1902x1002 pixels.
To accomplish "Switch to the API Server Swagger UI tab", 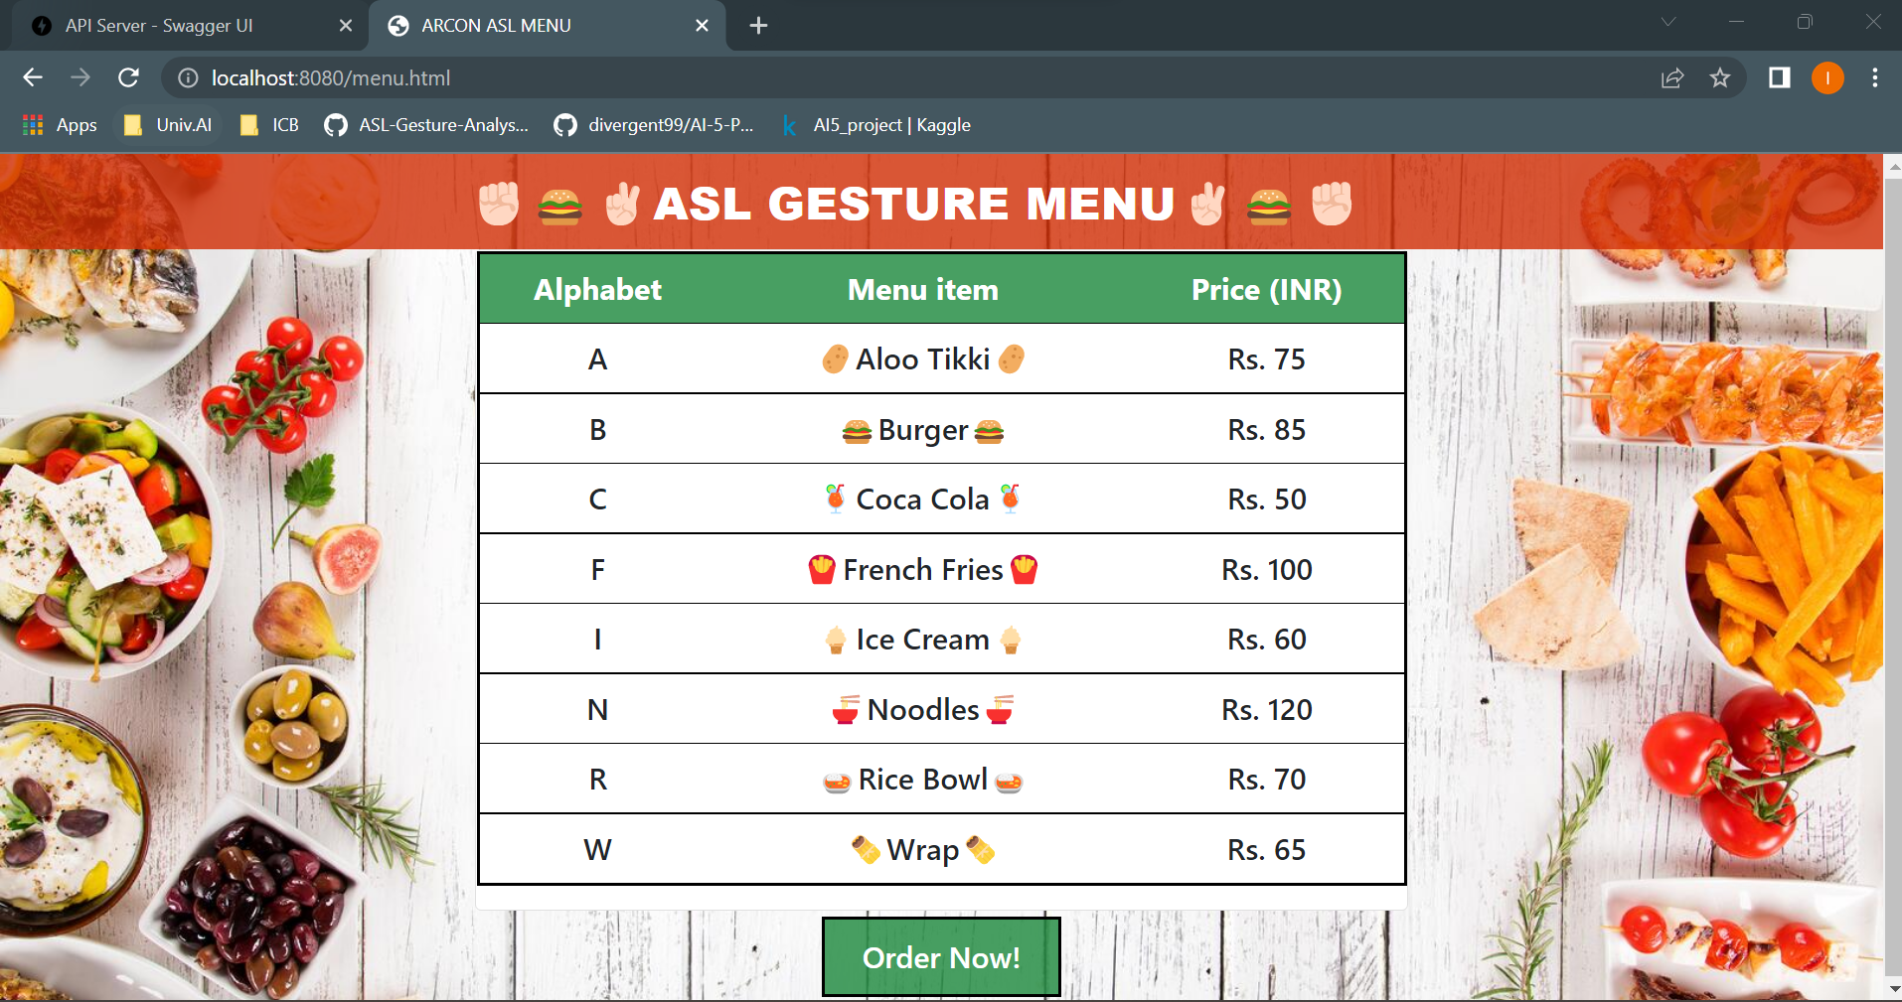I will 159,26.
